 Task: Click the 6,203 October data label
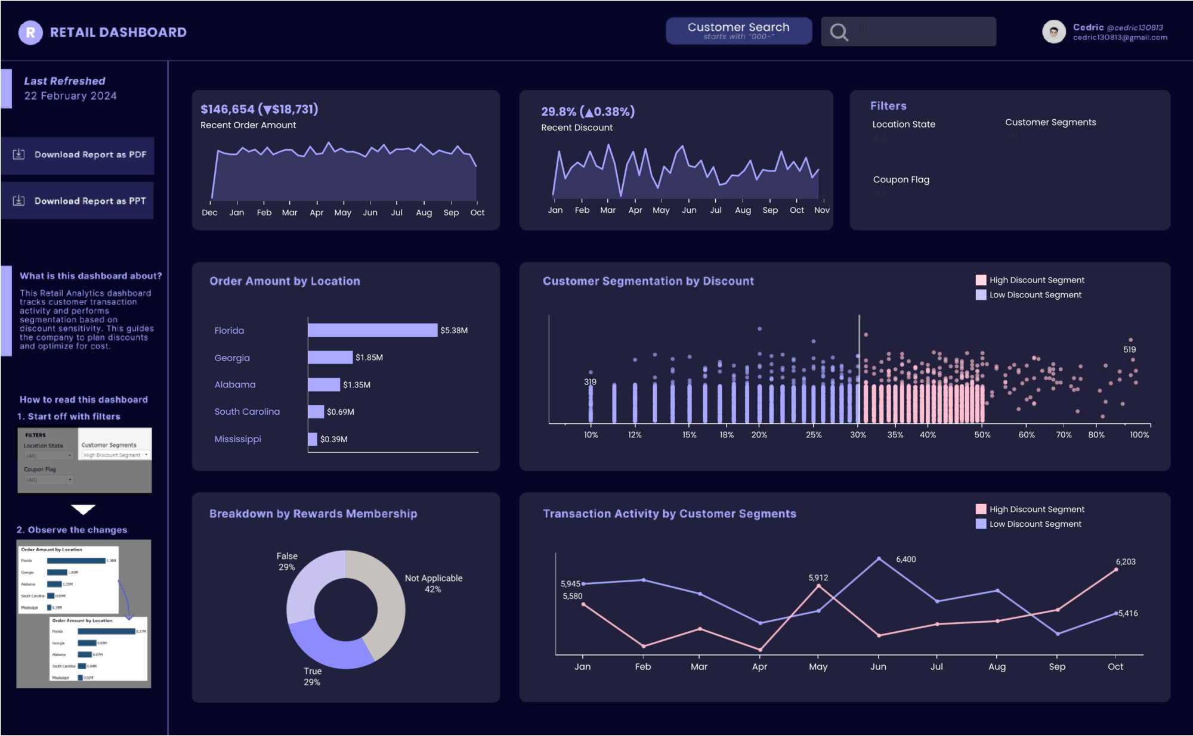tap(1126, 561)
